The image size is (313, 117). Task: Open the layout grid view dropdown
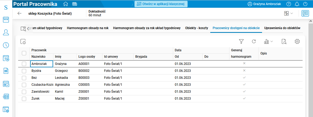click(x=288, y=13)
